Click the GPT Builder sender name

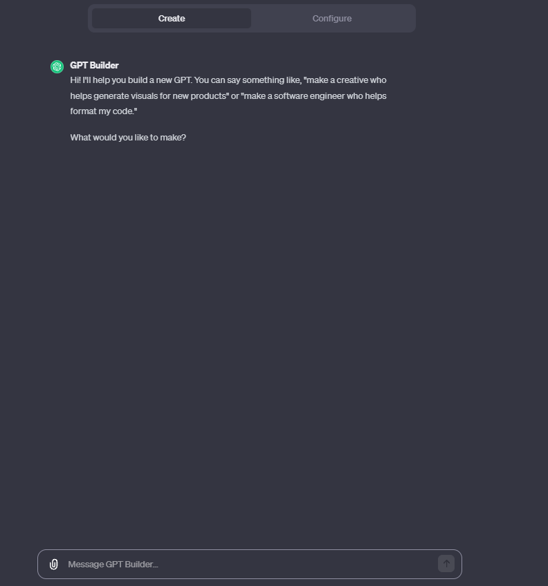coord(94,65)
